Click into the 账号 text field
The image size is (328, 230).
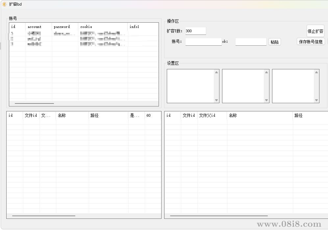pos(203,42)
